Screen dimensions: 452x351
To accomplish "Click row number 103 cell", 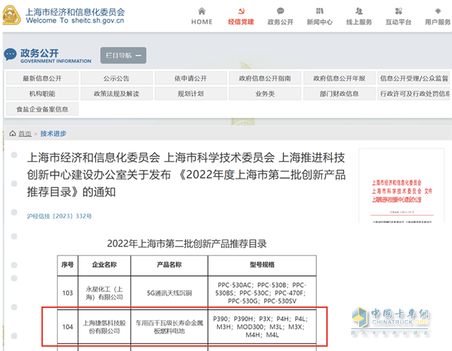I will point(67,293).
